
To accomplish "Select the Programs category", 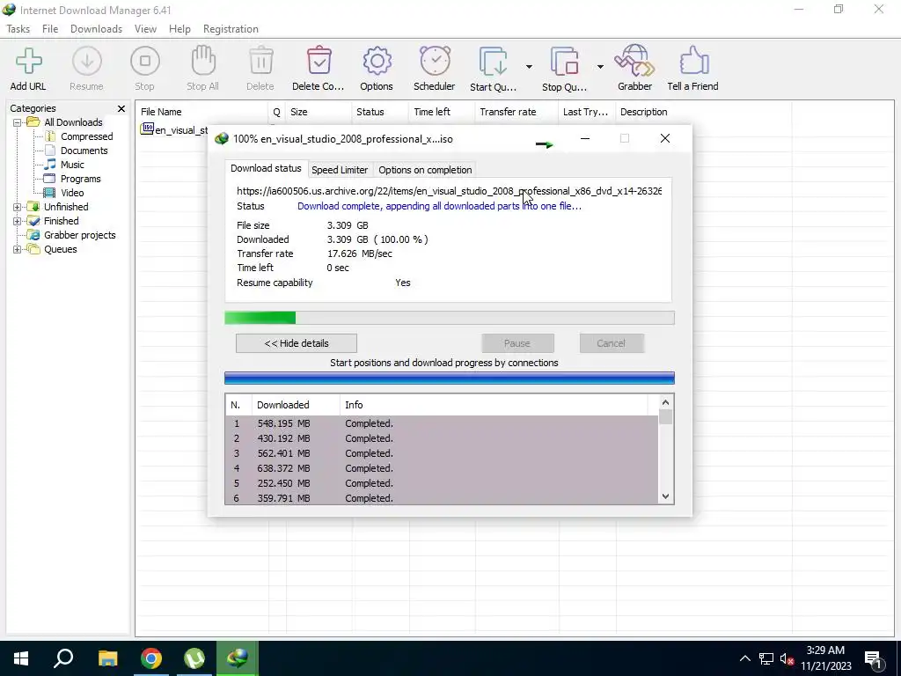I will pyautogui.click(x=80, y=179).
